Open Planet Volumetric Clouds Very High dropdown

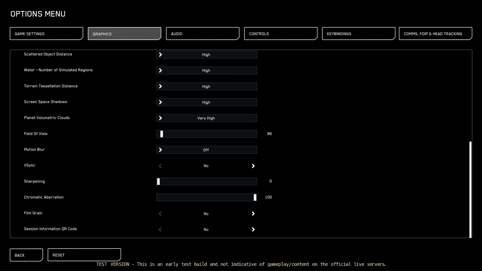[x=206, y=118]
